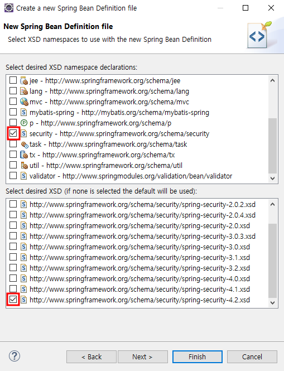Click up arrow of namespace list scrollbar
Screen dimensions: 284x371
pos(272,80)
